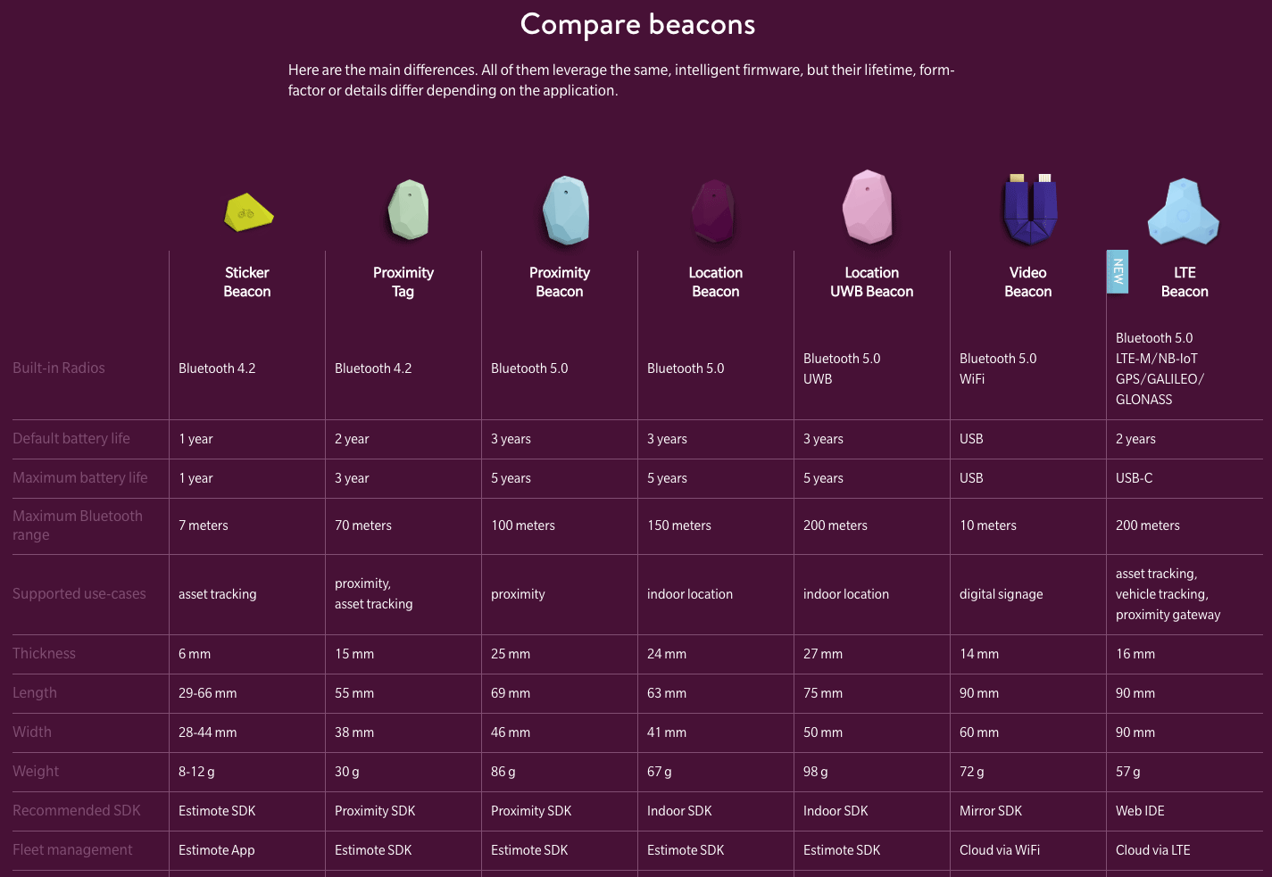The width and height of the screenshot is (1272, 877).
Task: Click the vehicle tracking use-case text
Action: pyautogui.click(x=1162, y=594)
